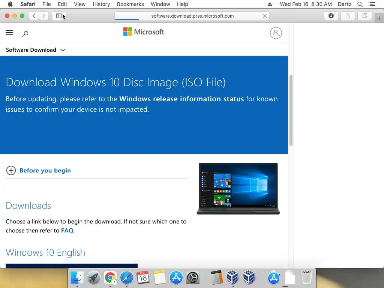Click the page vertical scrollbar thumb
384x288 pixels.
[x=291, y=111]
